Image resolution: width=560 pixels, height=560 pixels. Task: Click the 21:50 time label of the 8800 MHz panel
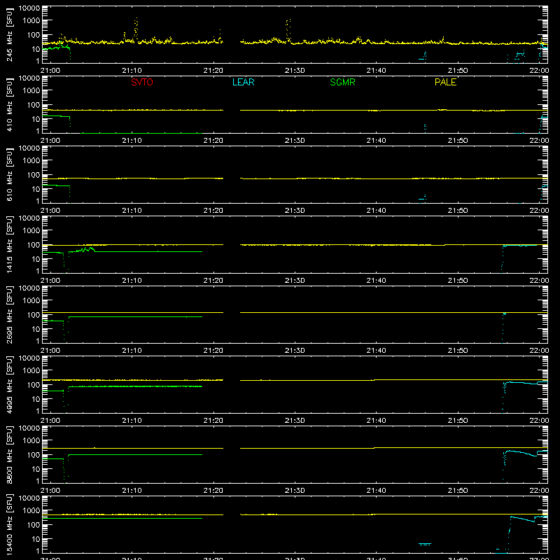click(x=458, y=491)
